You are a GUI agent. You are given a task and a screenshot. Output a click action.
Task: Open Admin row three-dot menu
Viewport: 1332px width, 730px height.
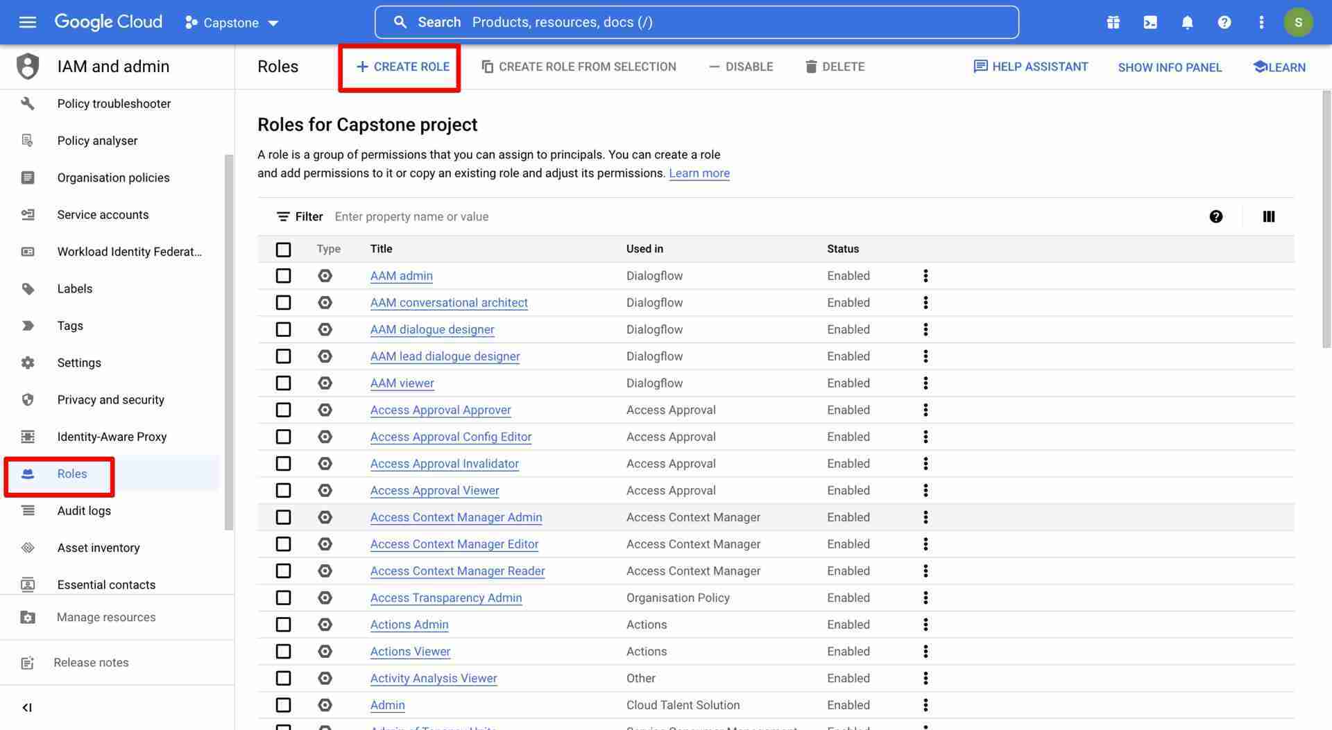(x=925, y=705)
